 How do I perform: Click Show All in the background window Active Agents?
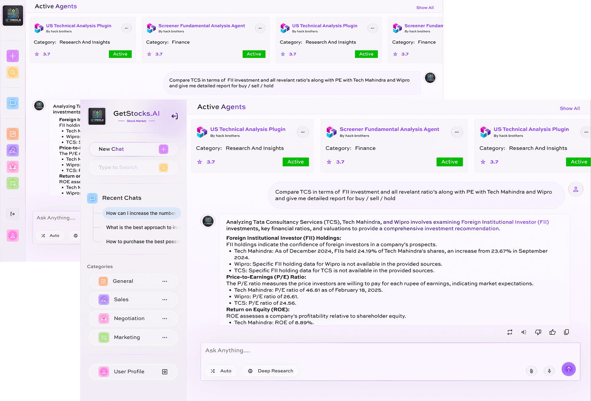pos(425,8)
